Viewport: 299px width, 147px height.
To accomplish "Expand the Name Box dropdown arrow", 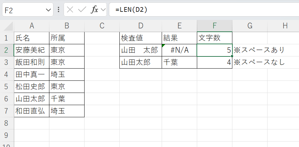I will click(x=48, y=10).
